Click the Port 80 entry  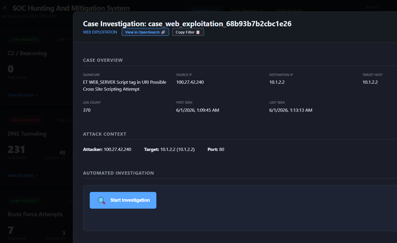coord(216,149)
